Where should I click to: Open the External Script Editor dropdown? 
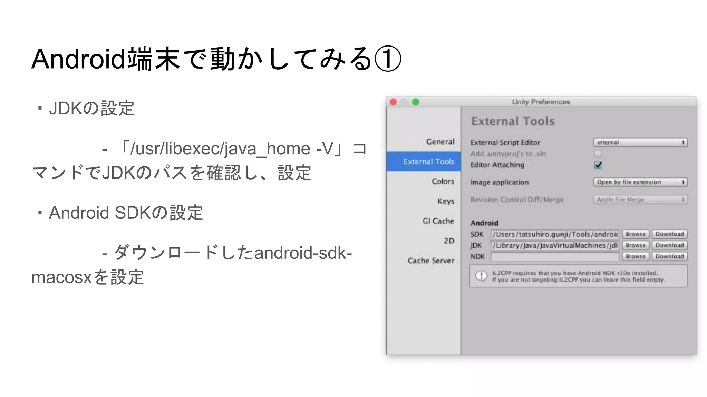coord(640,142)
